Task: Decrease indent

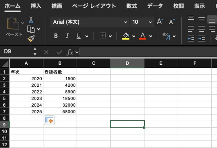Action: [191, 39]
